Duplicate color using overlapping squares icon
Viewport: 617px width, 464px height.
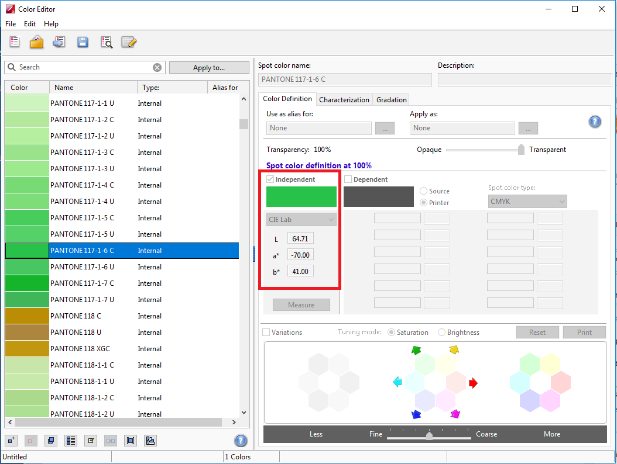51,441
